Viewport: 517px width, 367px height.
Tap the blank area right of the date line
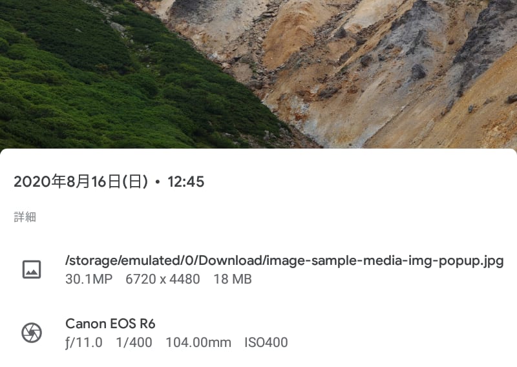click(x=359, y=182)
